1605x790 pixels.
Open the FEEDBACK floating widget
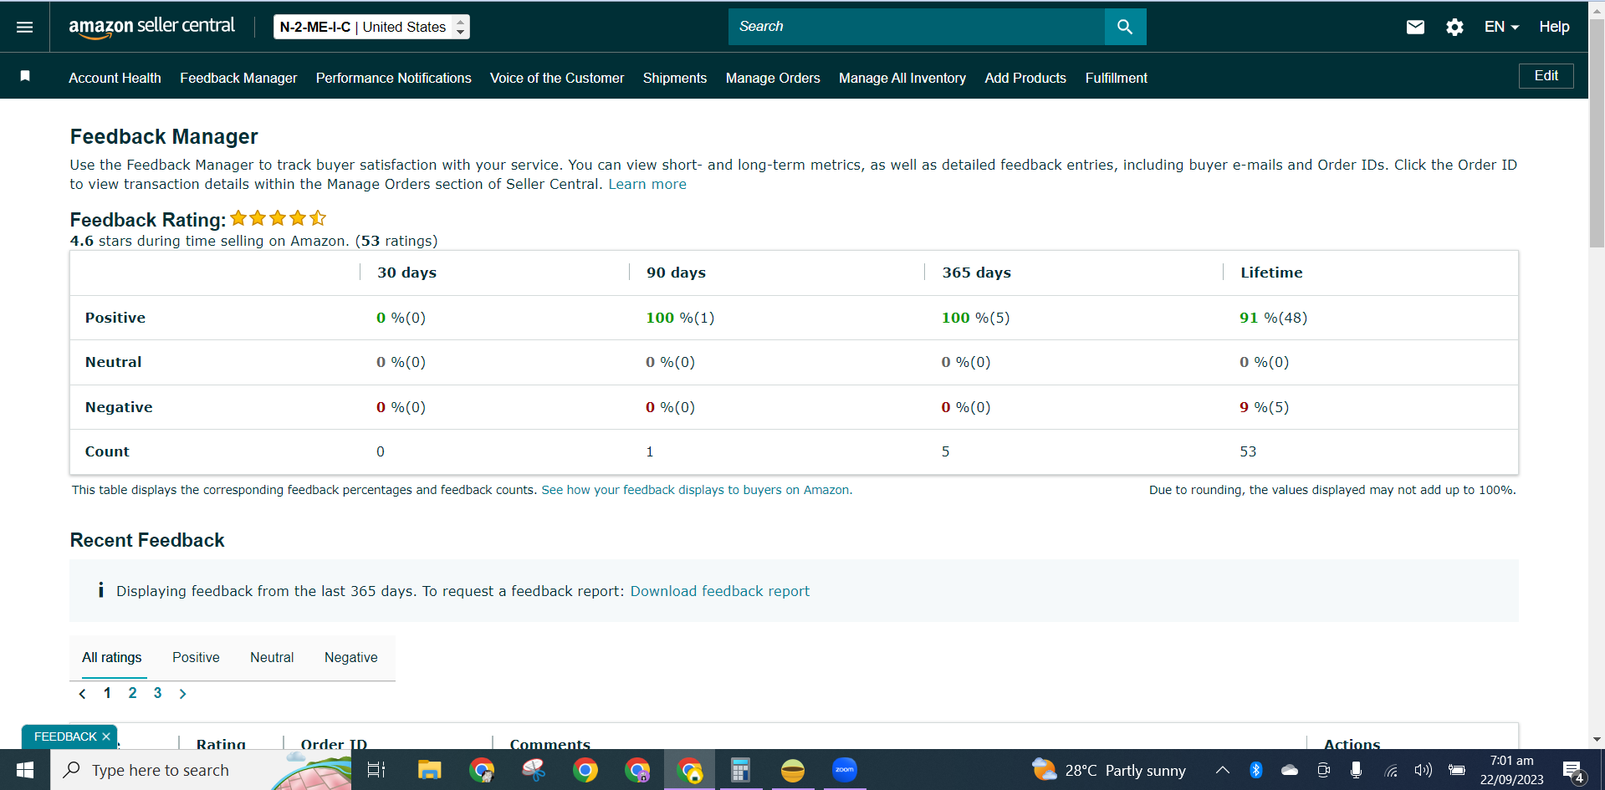tap(65, 736)
